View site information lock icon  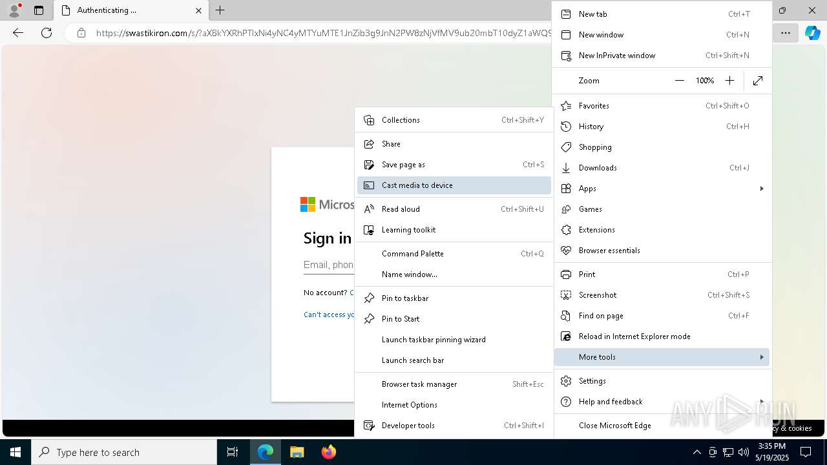[x=81, y=33]
